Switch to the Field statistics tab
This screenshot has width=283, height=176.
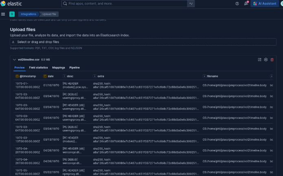(x=38, y=67)
